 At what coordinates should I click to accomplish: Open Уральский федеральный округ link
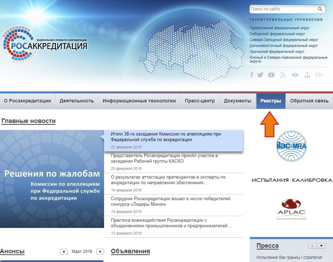pos(277,52)
